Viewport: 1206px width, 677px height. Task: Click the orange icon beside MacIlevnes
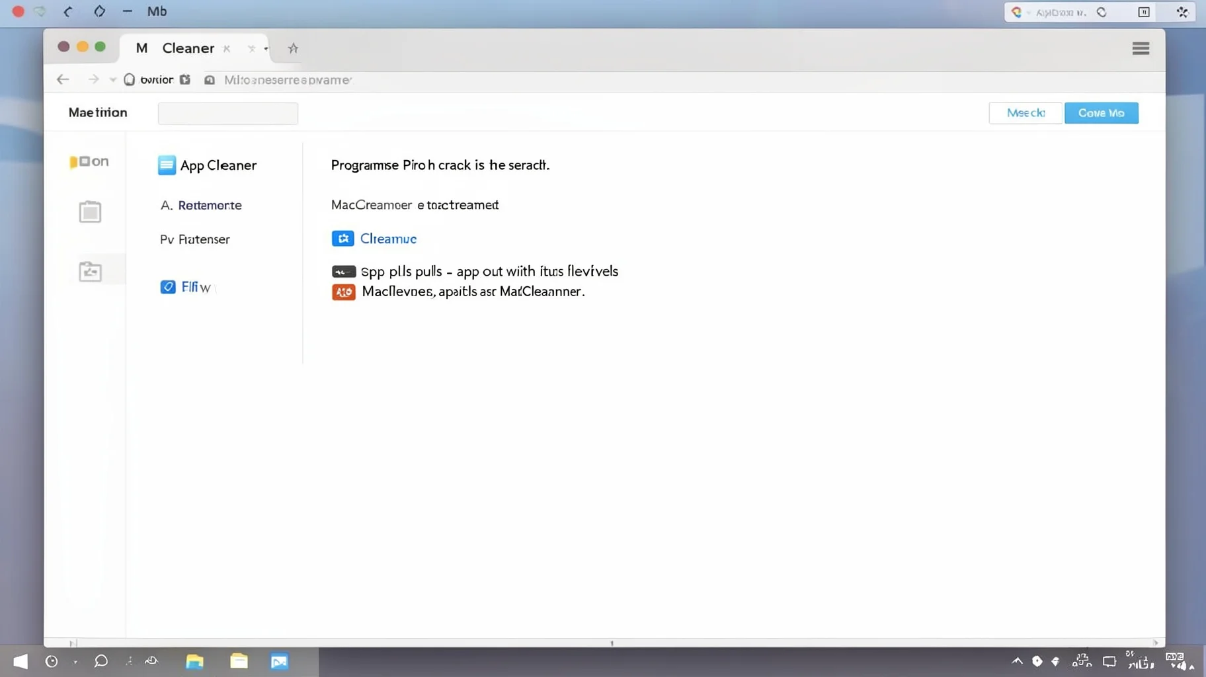344,292
